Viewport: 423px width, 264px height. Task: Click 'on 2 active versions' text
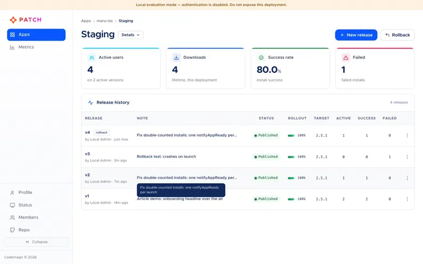click(105, 80)
